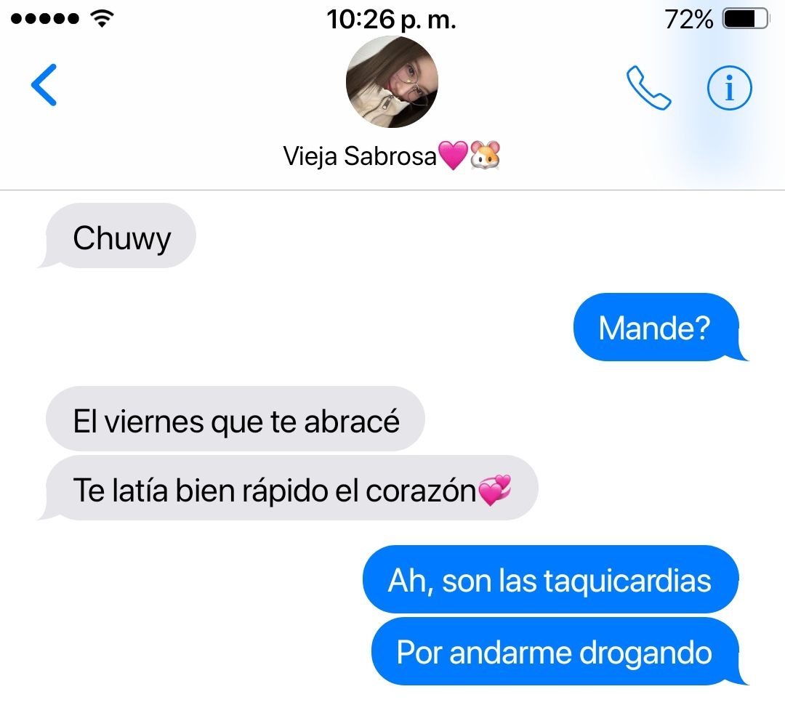Tap the 10:26 p. m. clock
Viewport: 785px width, 705px height.
pyautogui.click(x=392, y=20)
